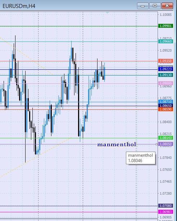Select the green 1.08143 price label
The width and height of the screenshot is (177, 221).
pos(165,138)
